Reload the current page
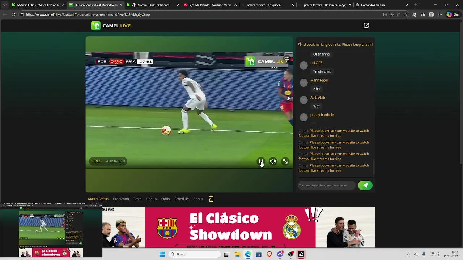 13,14
